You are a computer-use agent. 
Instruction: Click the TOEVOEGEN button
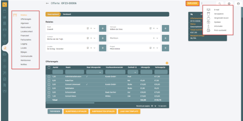tap(55, 111)
